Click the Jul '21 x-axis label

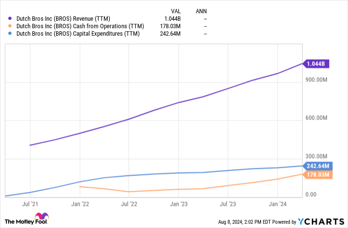click(30, 204)
